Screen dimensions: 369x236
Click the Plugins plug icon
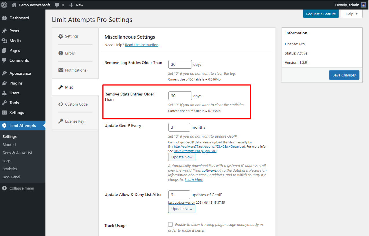point(4,83)
